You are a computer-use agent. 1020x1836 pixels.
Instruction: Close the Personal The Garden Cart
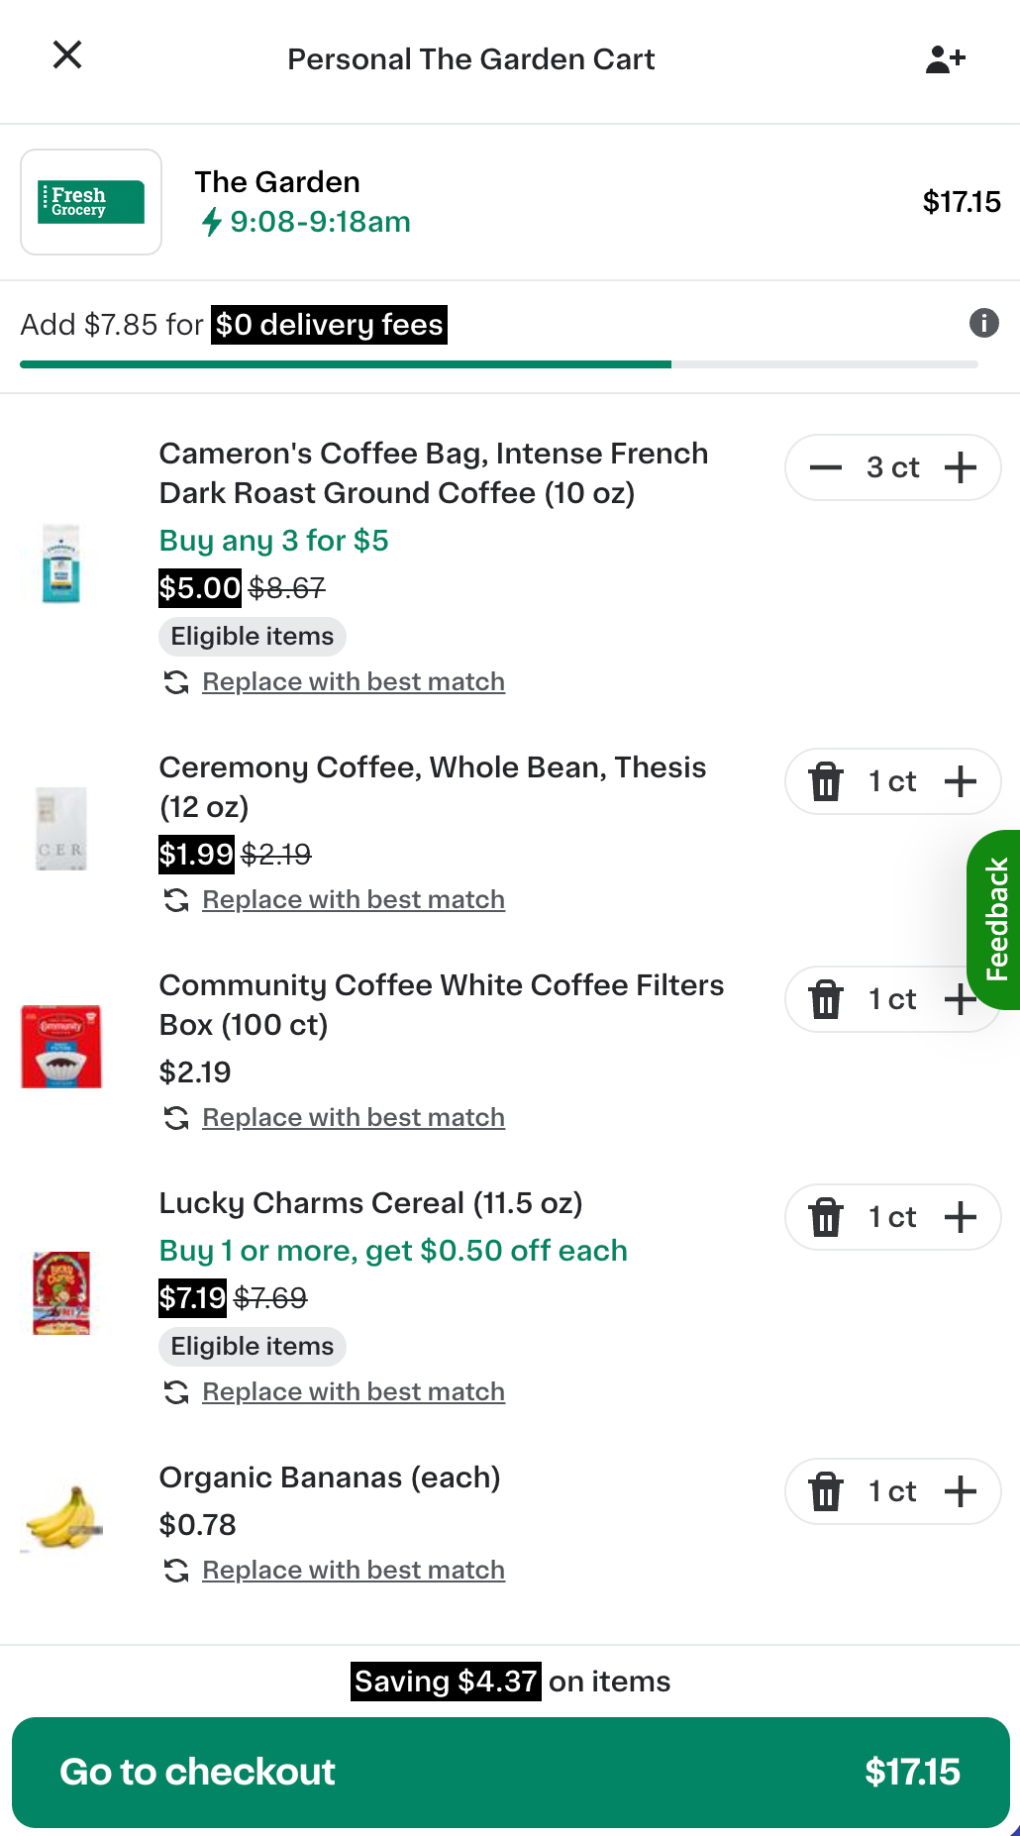pyautogui.click(x=66, y=55)
